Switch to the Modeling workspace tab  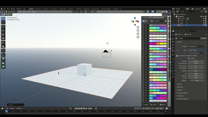click(x=38, y=9)
